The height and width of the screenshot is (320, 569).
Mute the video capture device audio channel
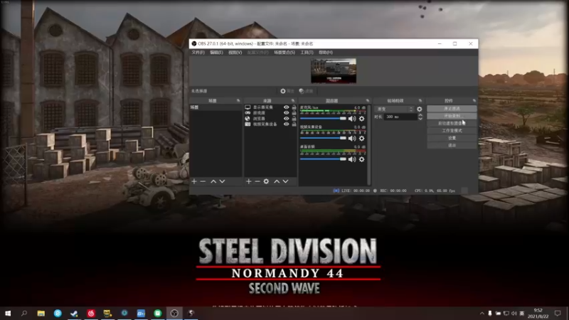[352, 138]
